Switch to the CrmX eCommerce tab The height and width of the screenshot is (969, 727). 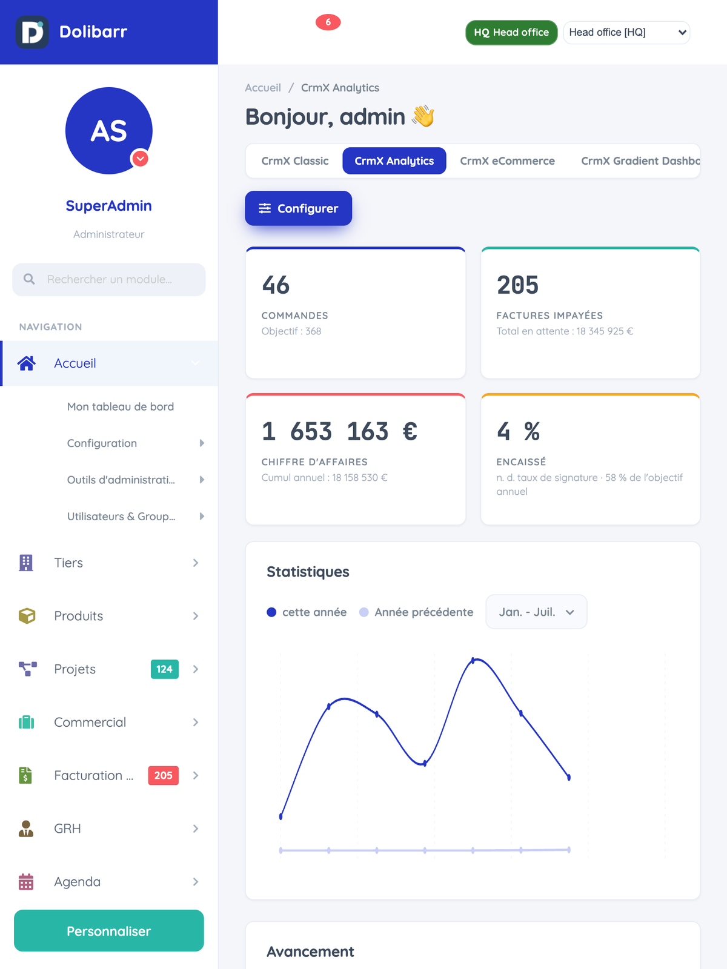click(507, 161)
